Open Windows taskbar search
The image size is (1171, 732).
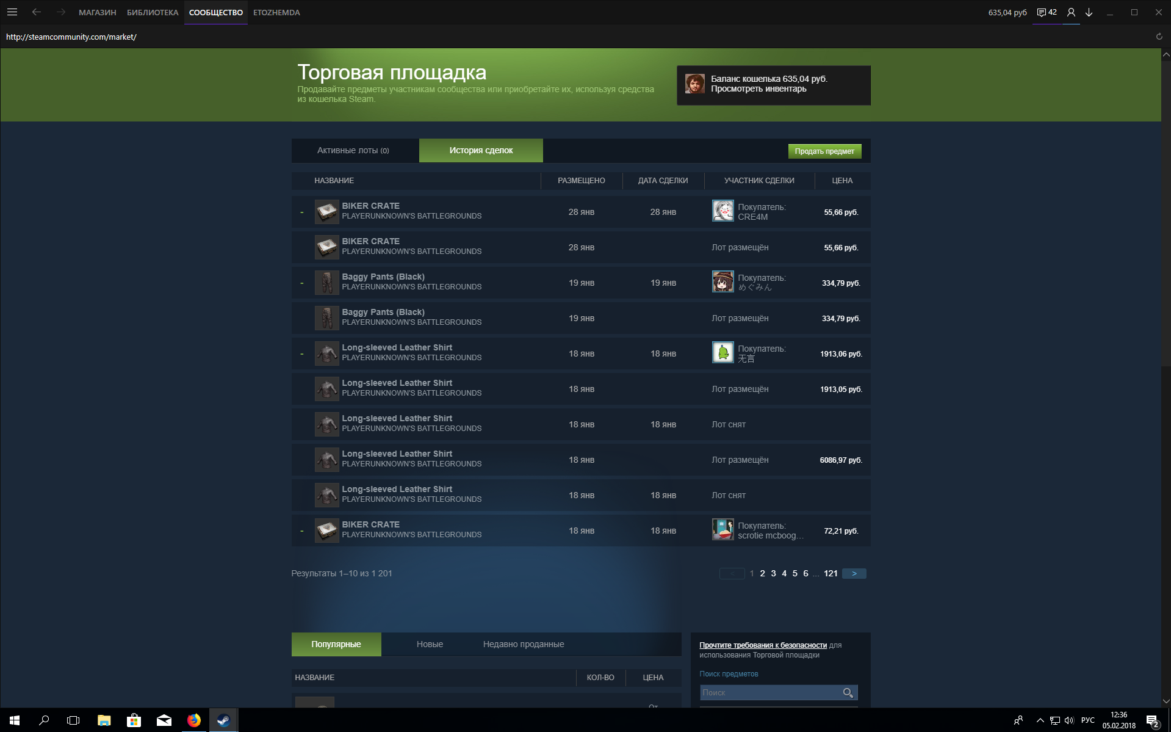coord(44,720)
